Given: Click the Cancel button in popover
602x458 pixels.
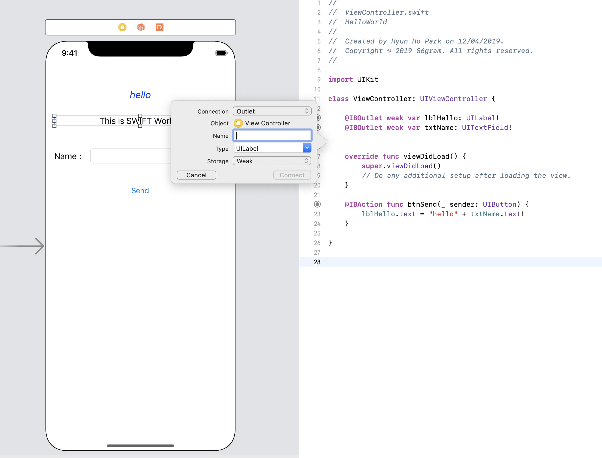Looking at the screenshot, I should (196, 175).
